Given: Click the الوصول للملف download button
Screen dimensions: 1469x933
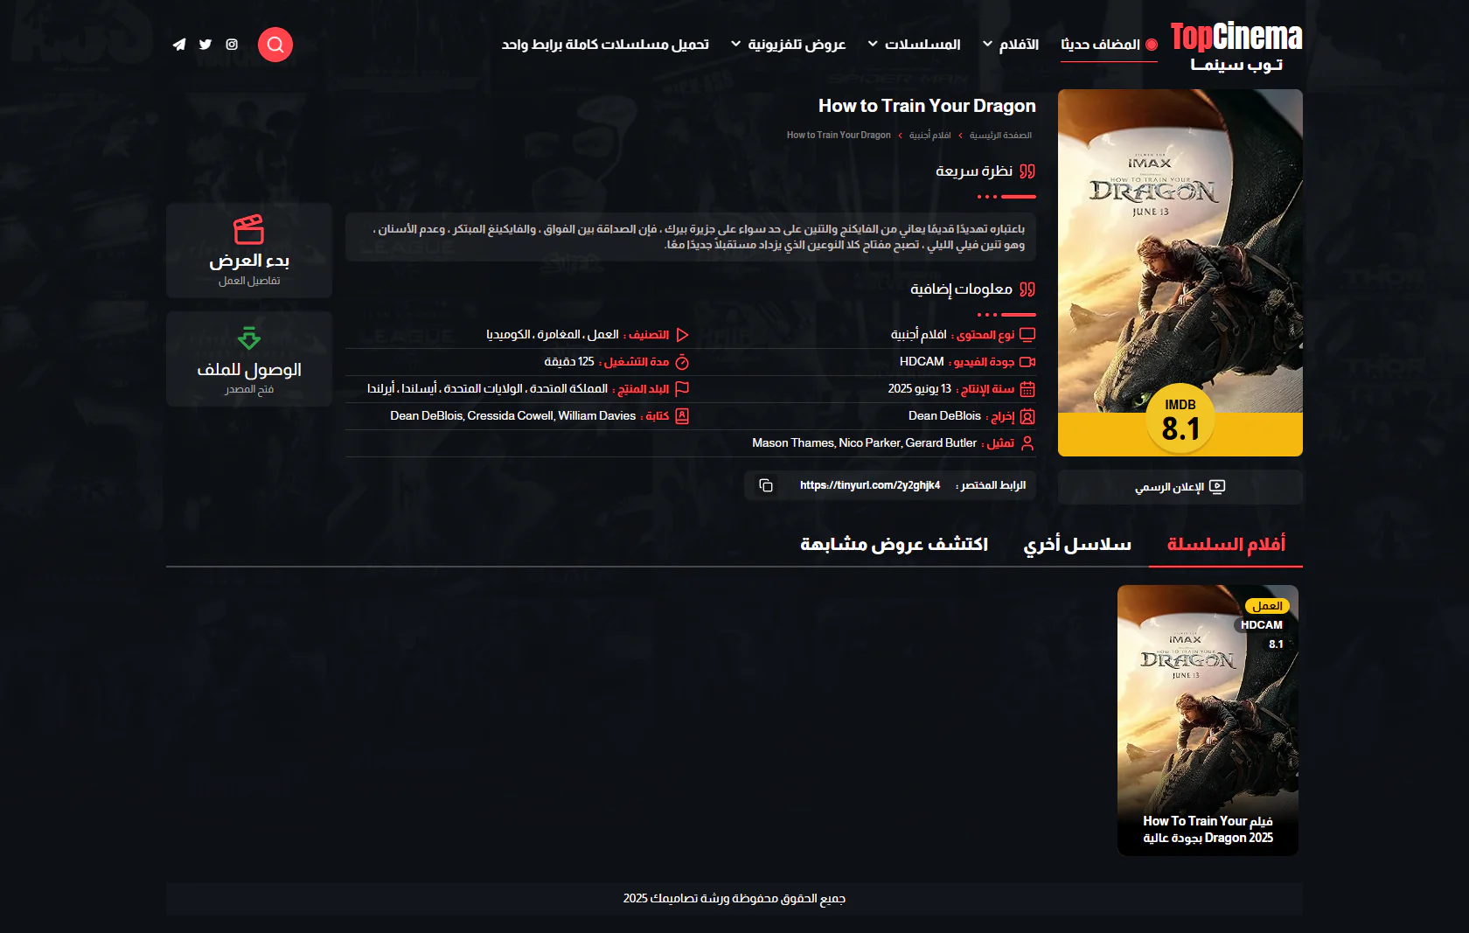Looking at the screenshot, I should [249, 359].
